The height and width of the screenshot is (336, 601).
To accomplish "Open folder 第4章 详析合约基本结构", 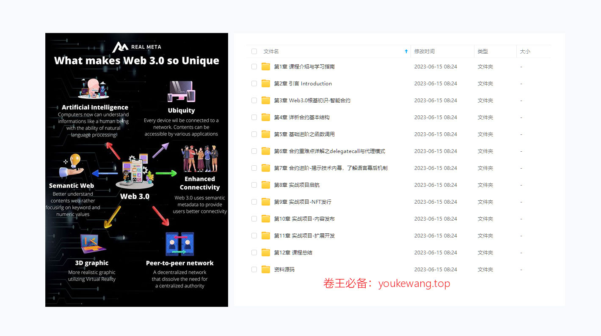I will (x=301, y=117).
